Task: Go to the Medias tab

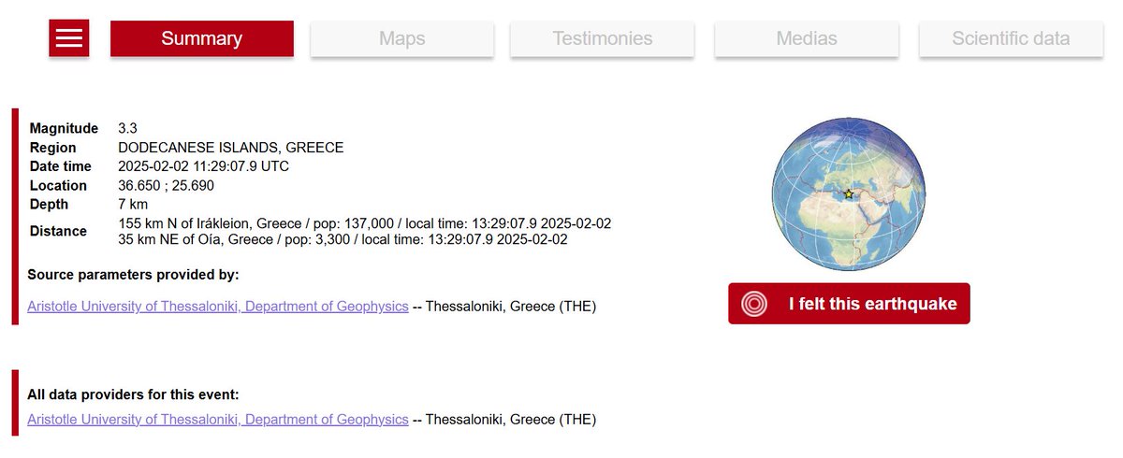Action: click(x=807, y=38)
